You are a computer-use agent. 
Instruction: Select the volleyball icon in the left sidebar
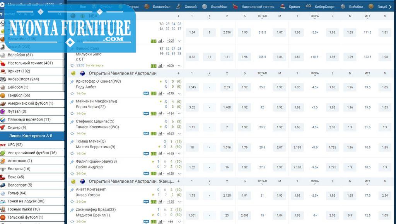pyautogui.click(x=3, y=55)
